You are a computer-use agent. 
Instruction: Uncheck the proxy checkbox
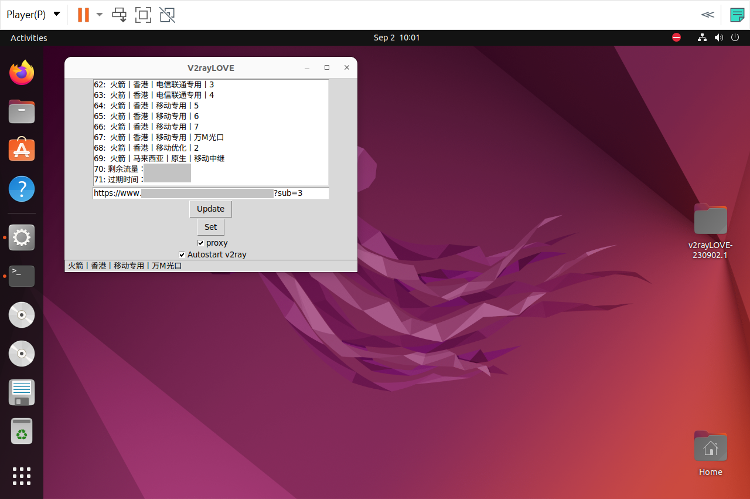(x=200, y=242)
